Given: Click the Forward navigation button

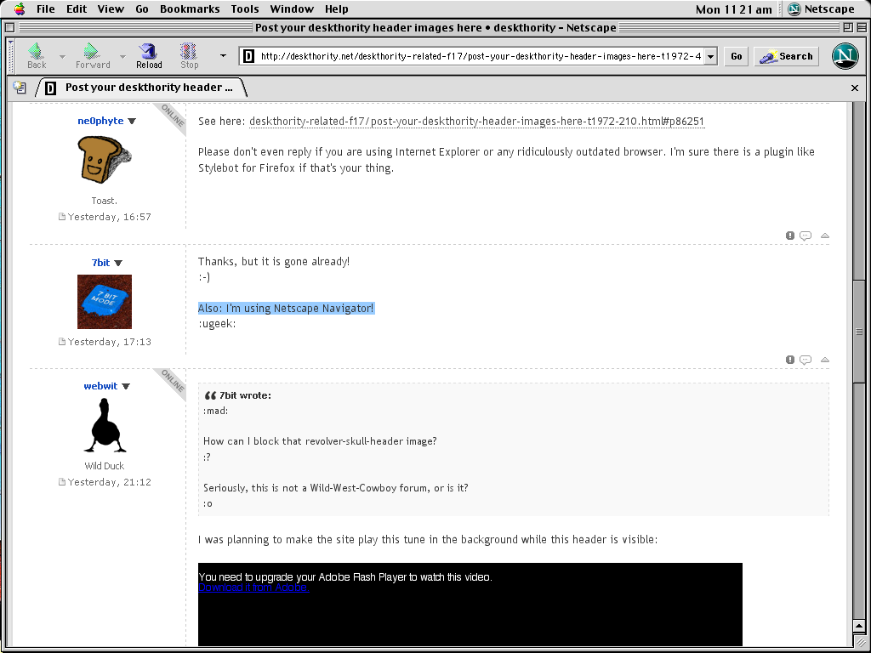Looking at the screenshot, I should point(93,56).
